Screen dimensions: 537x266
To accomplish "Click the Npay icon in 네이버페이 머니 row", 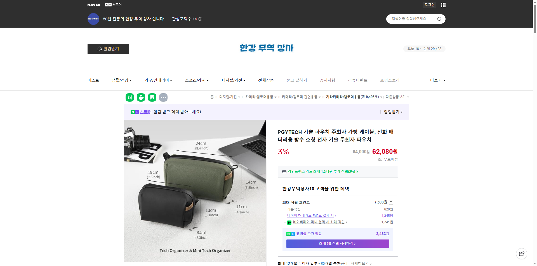I will (x=289, y=222).
